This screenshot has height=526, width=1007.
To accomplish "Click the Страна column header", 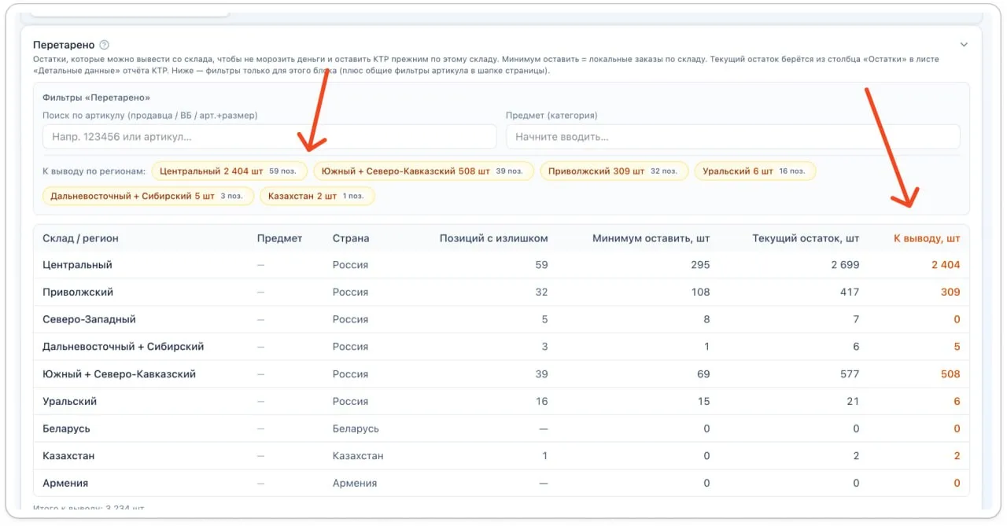I will click(350, 238).
